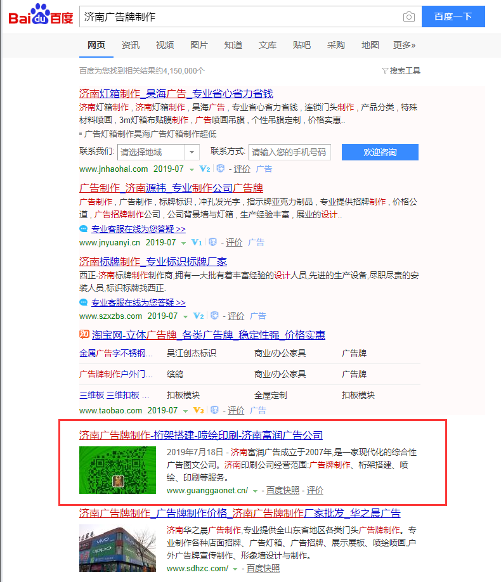Open 百度快照 for guanggaonet.cn result
501x582 pixels.
(x=283, y=491)
